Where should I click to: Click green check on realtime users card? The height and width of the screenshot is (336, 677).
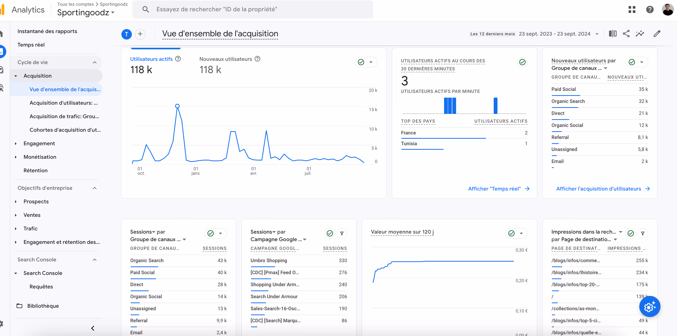click(522, 62)
